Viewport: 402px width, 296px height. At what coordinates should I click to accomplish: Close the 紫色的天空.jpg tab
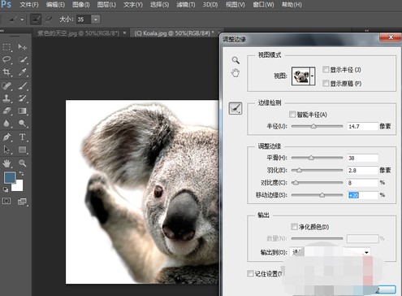pyautogui.click(x=124, y=33)
